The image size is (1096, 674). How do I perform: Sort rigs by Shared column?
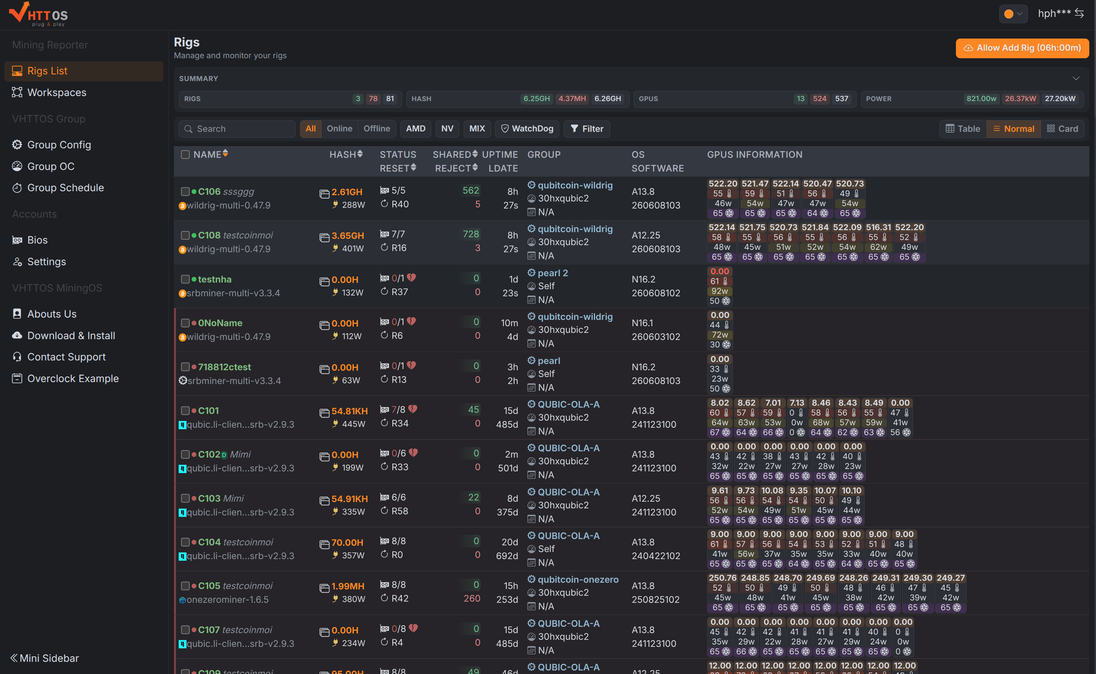(x=455, y=155)
